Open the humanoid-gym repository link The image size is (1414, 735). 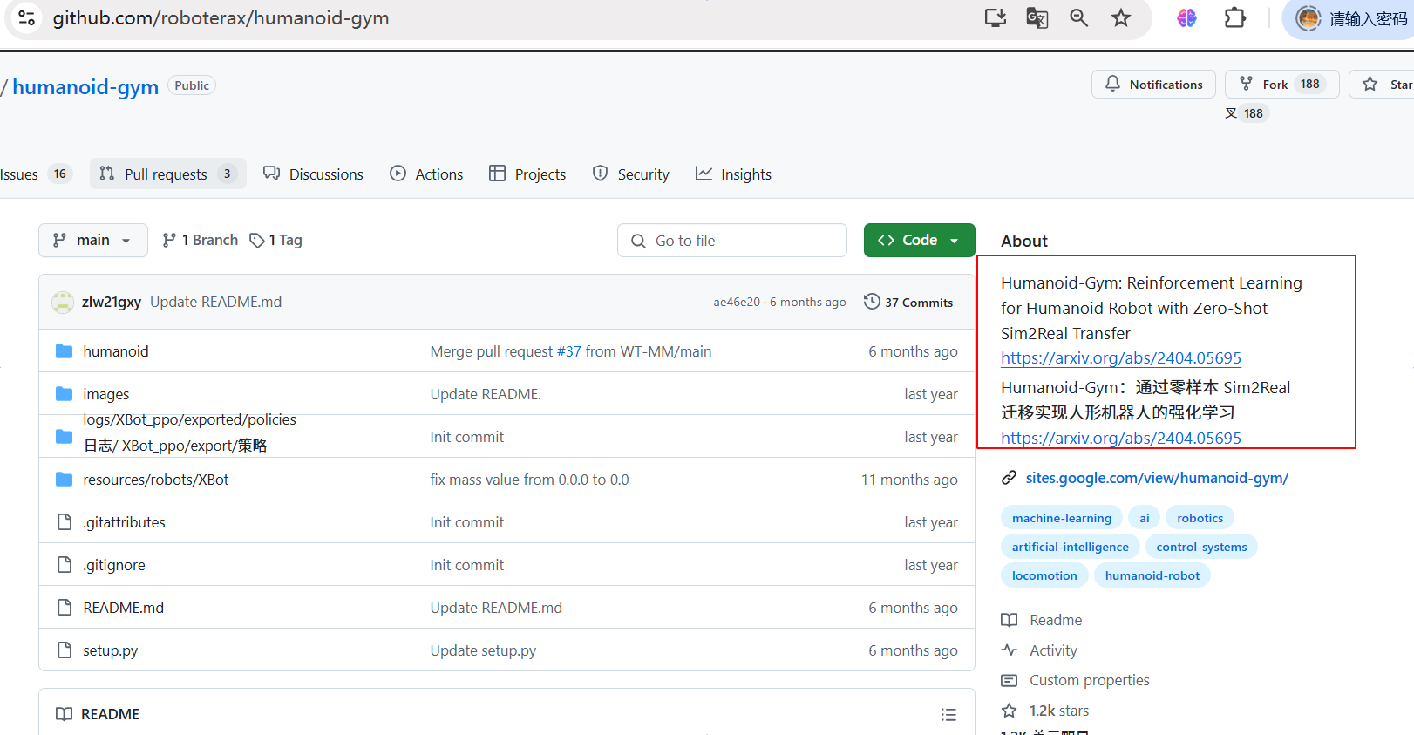point(85,86)
